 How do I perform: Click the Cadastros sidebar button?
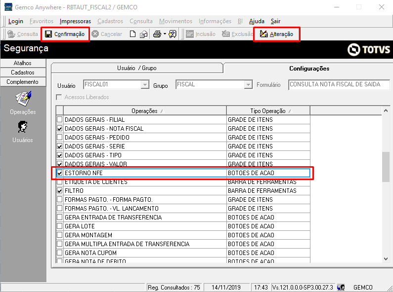coord(23,73)
